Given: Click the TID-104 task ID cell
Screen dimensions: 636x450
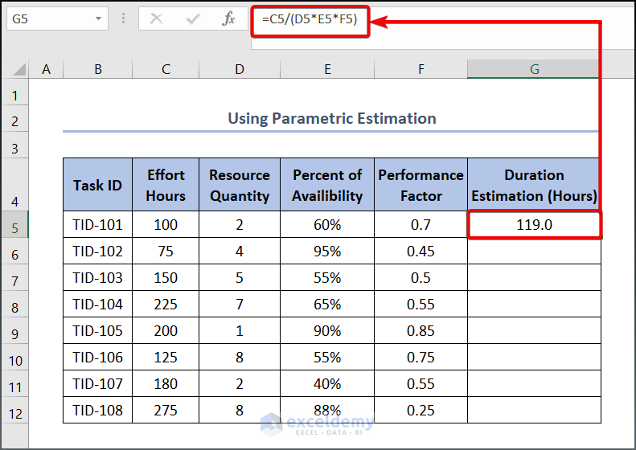Looking at the screenshot, I should 98,305.
